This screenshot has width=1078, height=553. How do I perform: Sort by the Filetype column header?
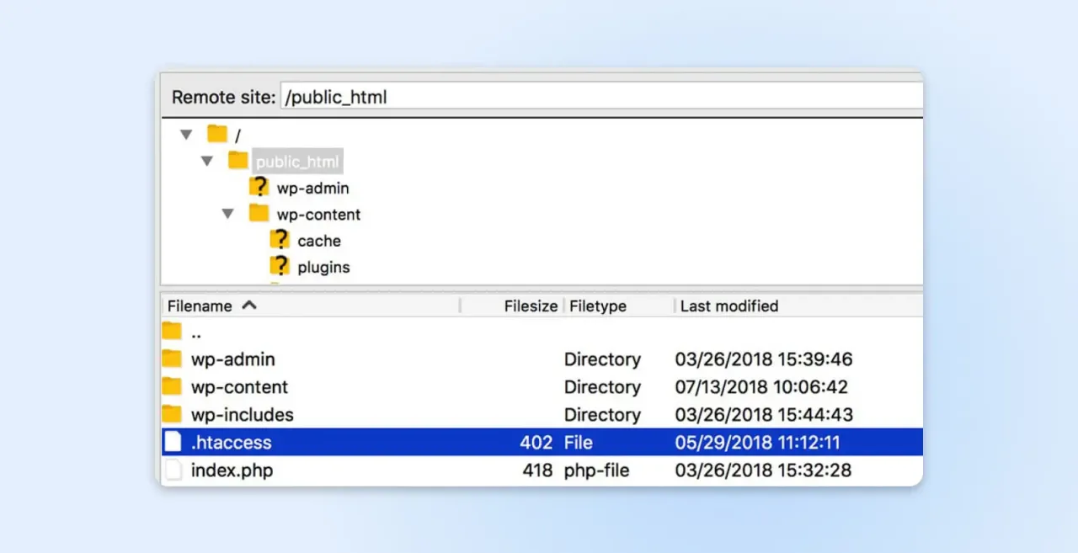pyautogui.click(x=597, y=306)
